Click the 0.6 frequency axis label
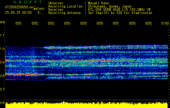The height and width of the screenshot is (108, 170). pyautogui.click(x=2, y=103)
